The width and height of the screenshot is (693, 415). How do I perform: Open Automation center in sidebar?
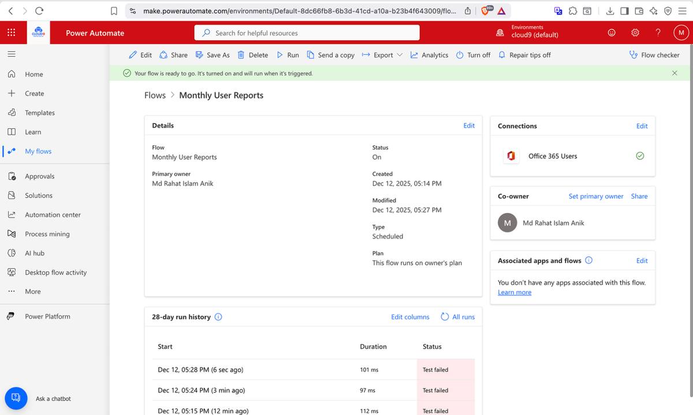pos(53,215)
